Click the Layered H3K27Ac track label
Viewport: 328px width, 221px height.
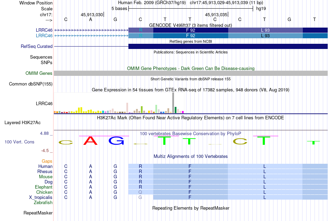coord(22,123)
